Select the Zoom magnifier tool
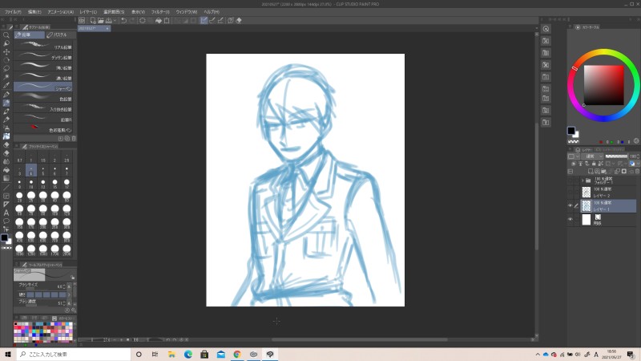The image size is (641, 361). 6,35
